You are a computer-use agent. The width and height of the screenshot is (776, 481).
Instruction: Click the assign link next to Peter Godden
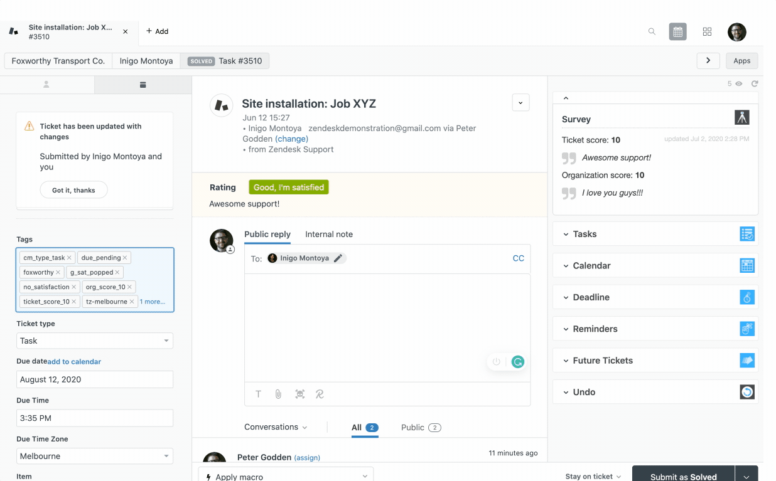point(307,458)
